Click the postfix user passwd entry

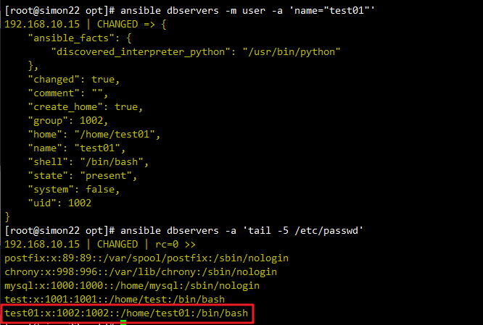tap(123, 258)
